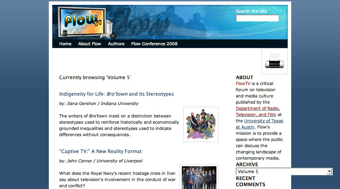Visit University of Texas at Austin link

pos(259,124)
